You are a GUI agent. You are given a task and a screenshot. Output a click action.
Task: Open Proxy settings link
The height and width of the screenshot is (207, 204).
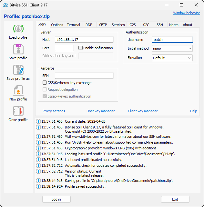tap(54, 111)
